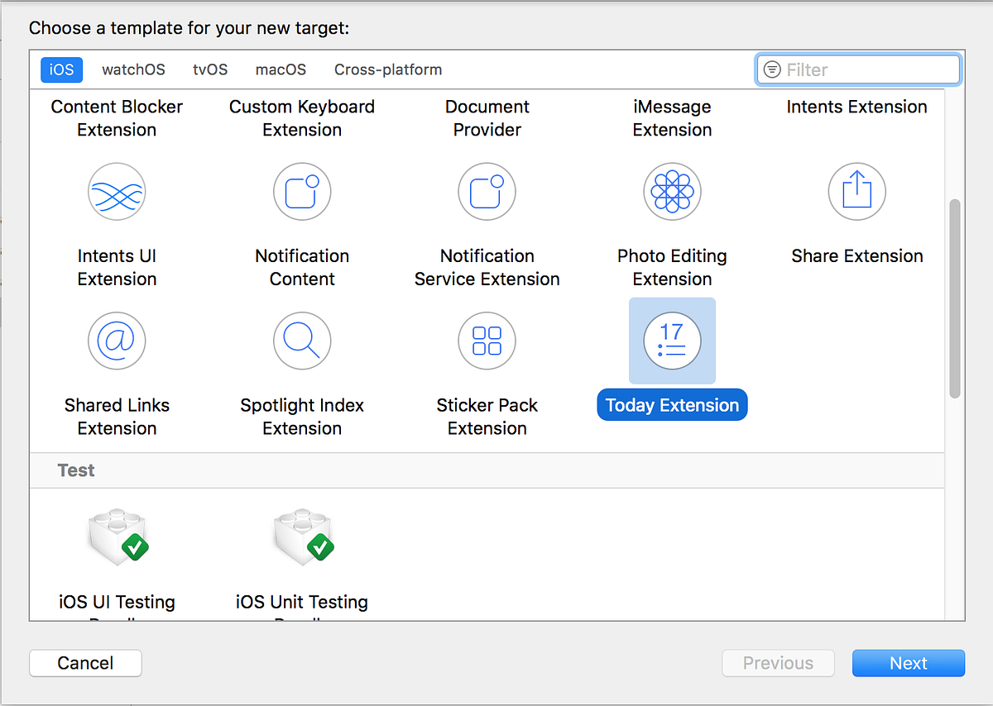993x706 pixels.
Task: Open the Cross-platform tab
Action: pyautogui.click(x=388, y=69)
